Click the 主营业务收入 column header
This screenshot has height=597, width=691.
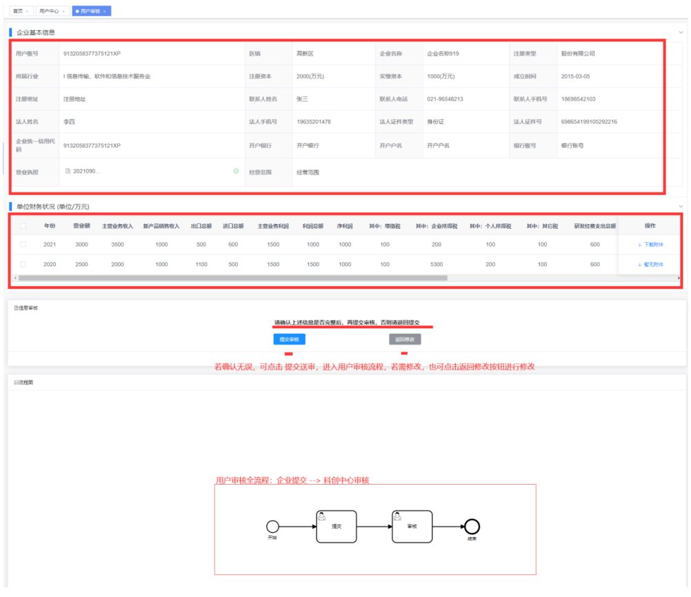[x=117, y=226]
